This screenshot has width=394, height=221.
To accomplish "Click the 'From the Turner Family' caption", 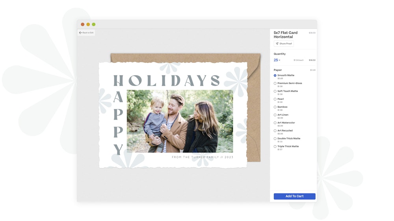I will click(x=203, y=157).
